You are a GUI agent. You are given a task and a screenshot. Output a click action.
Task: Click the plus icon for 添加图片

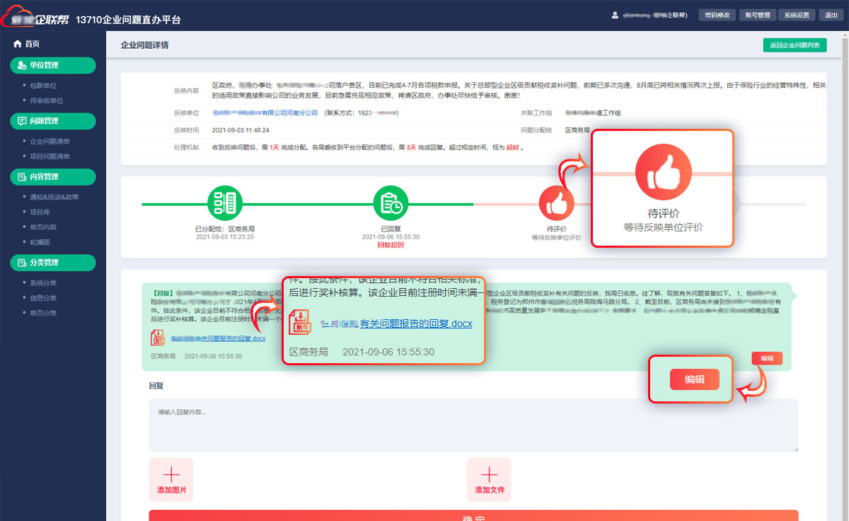point(171,475)
